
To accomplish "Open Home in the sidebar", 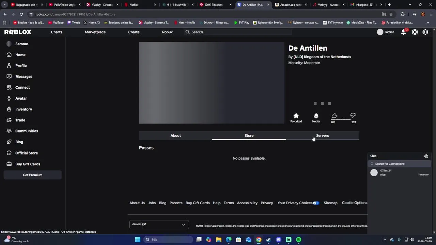I will 20,55.
